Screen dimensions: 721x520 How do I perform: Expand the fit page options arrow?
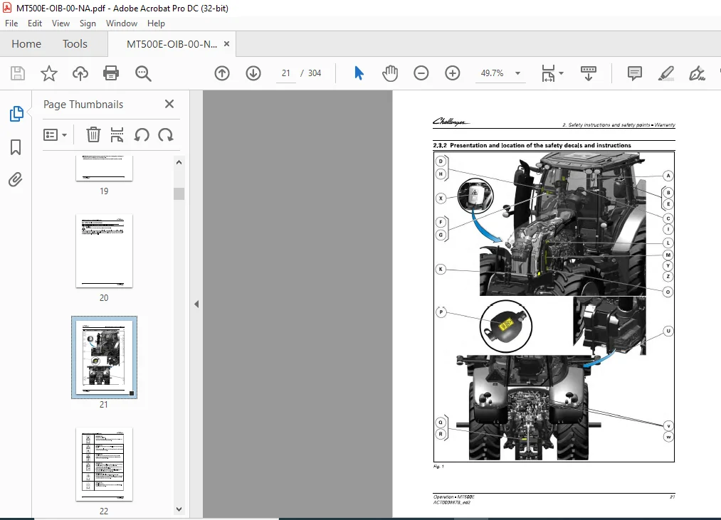[x=561, y=73]
